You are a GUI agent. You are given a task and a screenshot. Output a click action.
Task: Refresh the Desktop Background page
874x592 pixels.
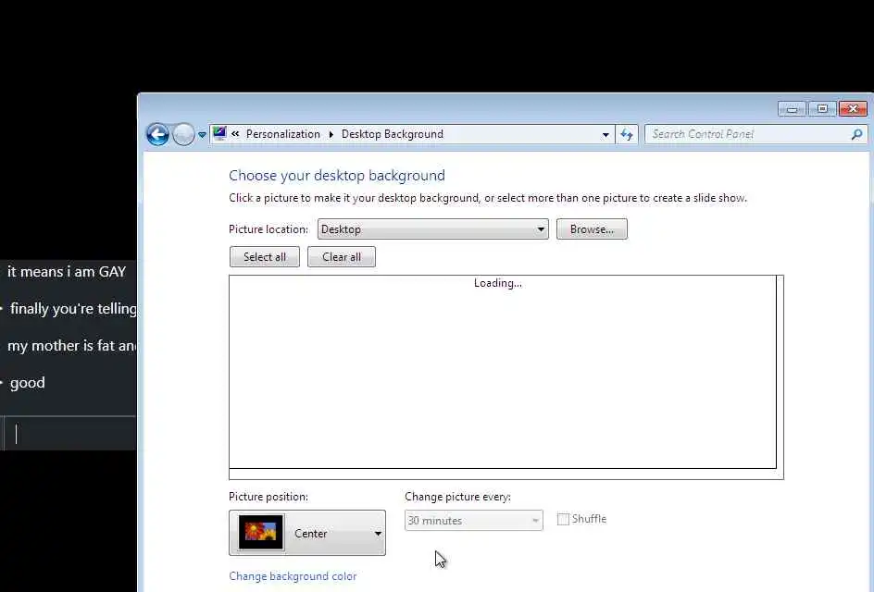[627, 135]
